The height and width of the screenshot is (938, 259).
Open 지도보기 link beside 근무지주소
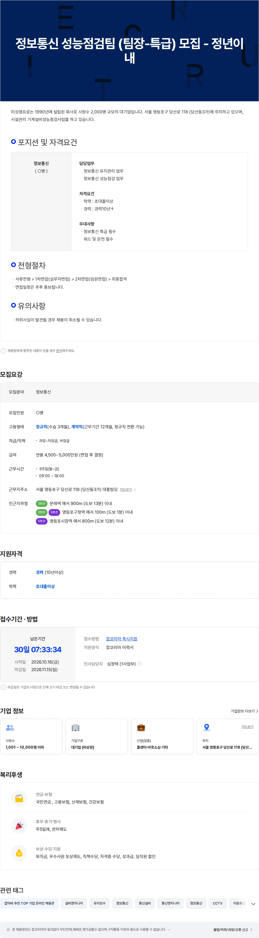click(x=128, y=489)
